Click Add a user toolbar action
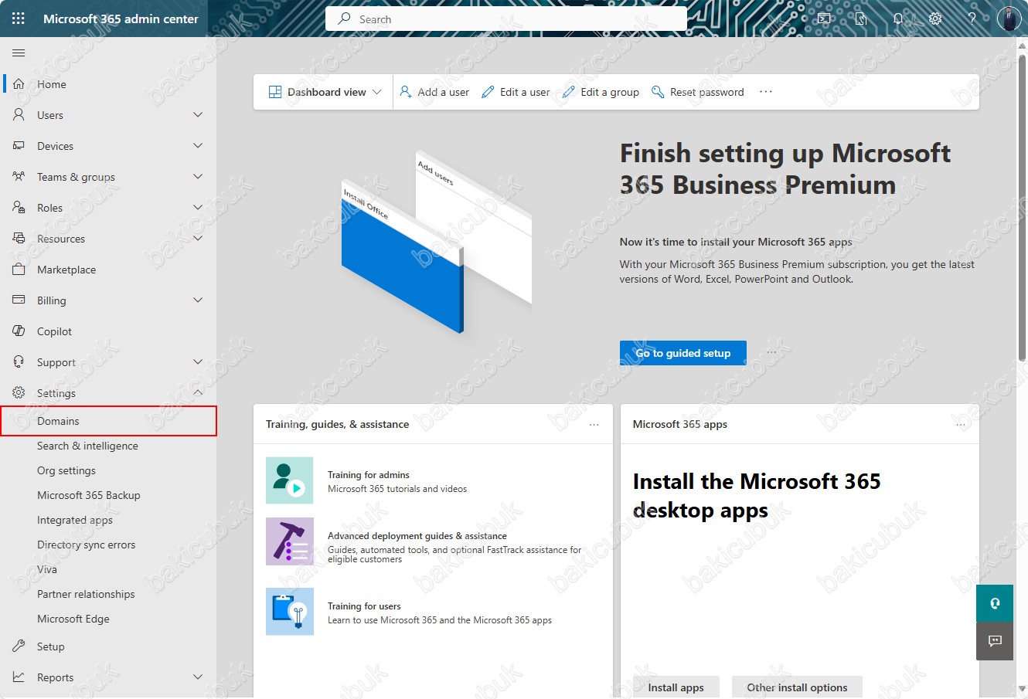Viewport: 1028px width, 699px height. 434,92
